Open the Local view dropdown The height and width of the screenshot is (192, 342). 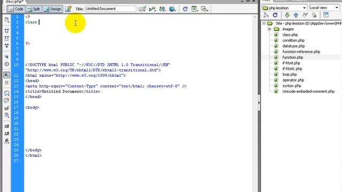pyautogui.click(x=324, y=8)
